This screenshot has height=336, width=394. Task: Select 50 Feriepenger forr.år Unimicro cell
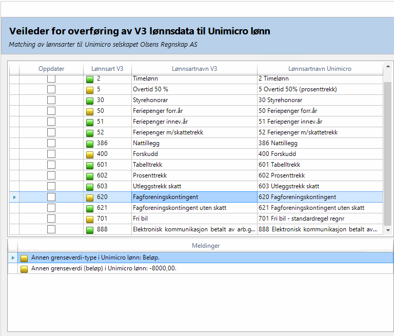[x=320, y=111]
